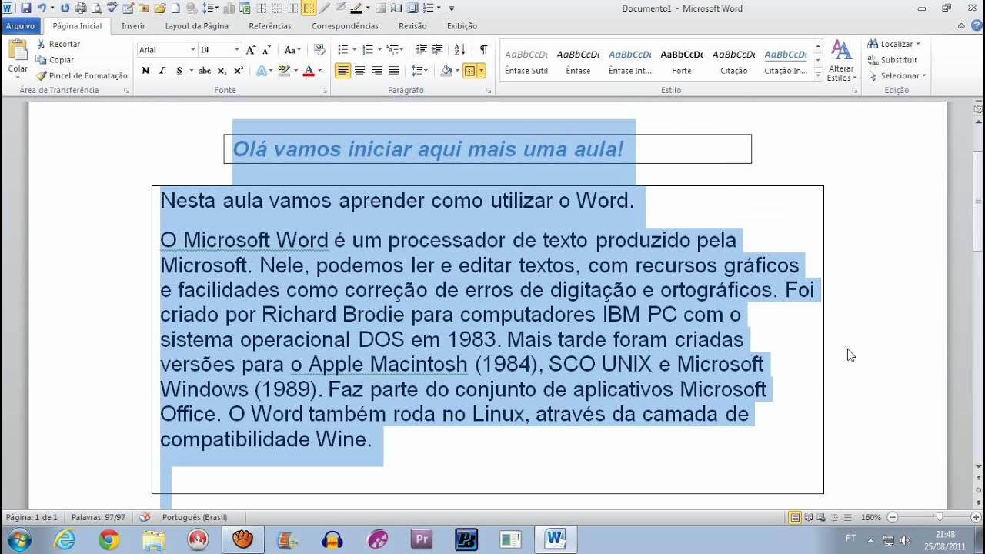Click Português (Brasil) language indicator
985x554 pixels.
(x=195, y=518)
